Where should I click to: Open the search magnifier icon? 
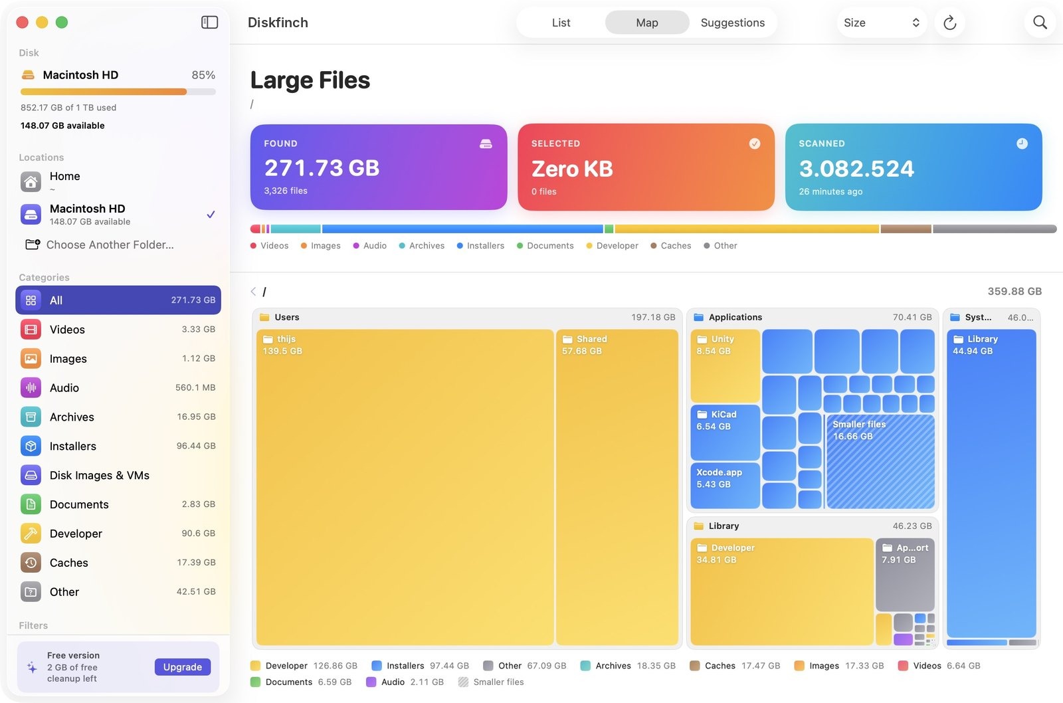[1040, 23]
